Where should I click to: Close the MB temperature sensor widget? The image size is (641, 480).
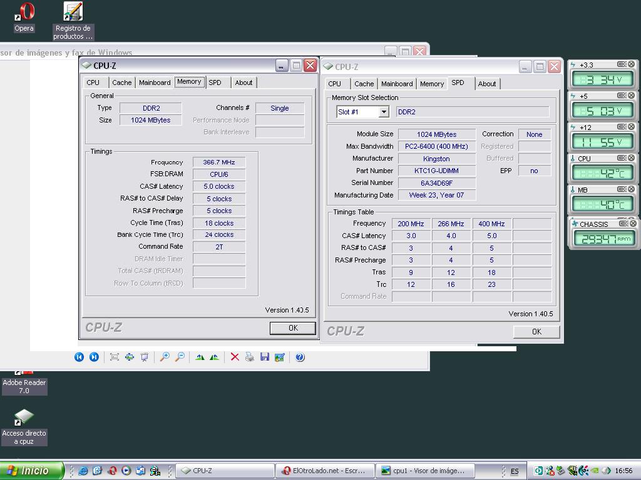point(632,189)
